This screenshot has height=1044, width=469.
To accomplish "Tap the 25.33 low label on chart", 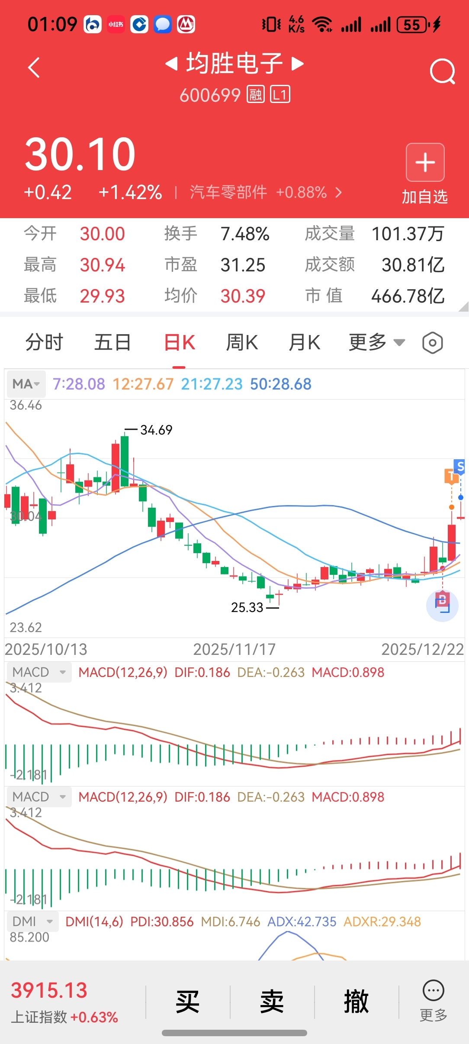I will (x=247, y=607).
